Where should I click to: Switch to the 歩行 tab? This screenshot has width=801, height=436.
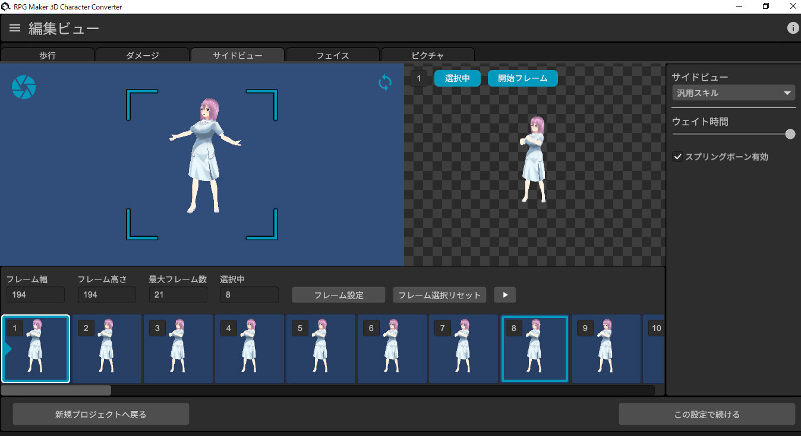pos(48,55)
